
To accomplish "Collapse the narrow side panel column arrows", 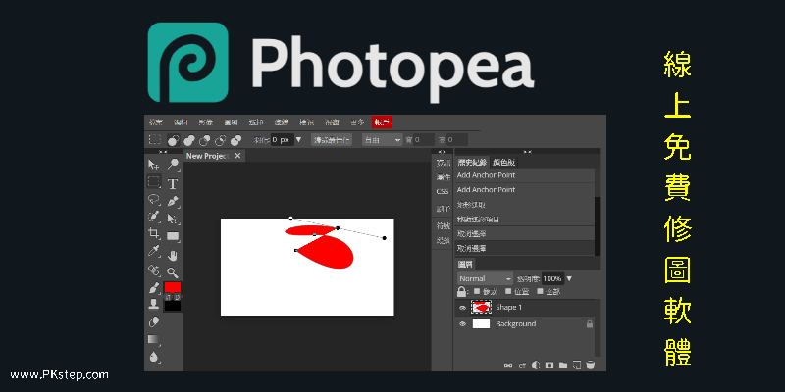I will coord(442,152).
